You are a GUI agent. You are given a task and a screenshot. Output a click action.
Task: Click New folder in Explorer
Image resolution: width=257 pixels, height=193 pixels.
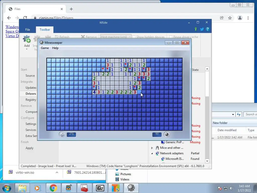point(220,123)
